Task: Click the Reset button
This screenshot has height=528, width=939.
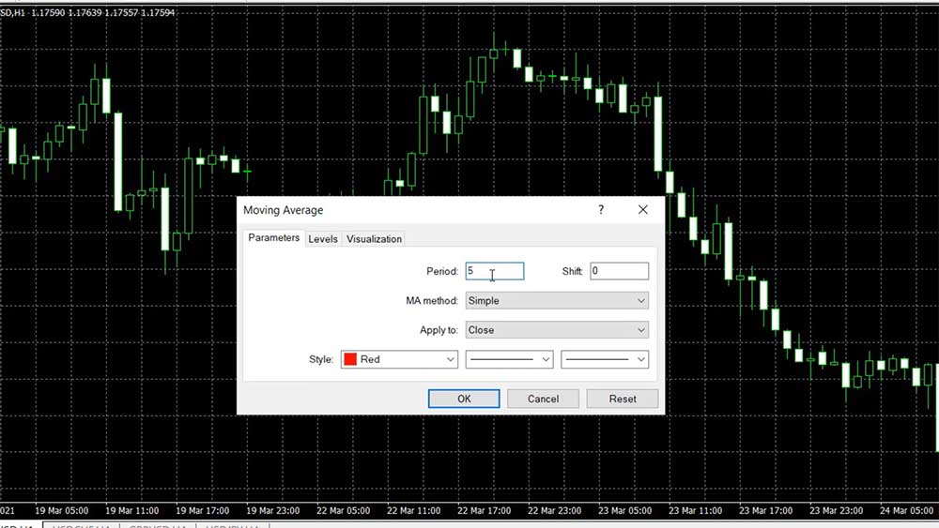Action: coord(623,399)
